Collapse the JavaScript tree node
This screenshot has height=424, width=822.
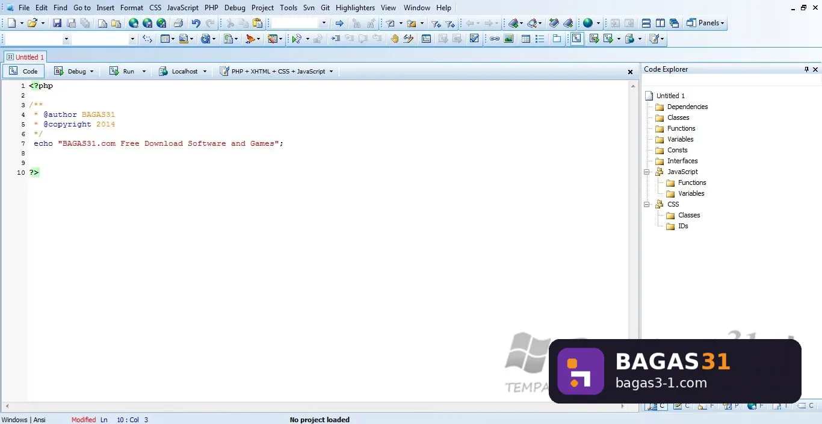(647, 172)
